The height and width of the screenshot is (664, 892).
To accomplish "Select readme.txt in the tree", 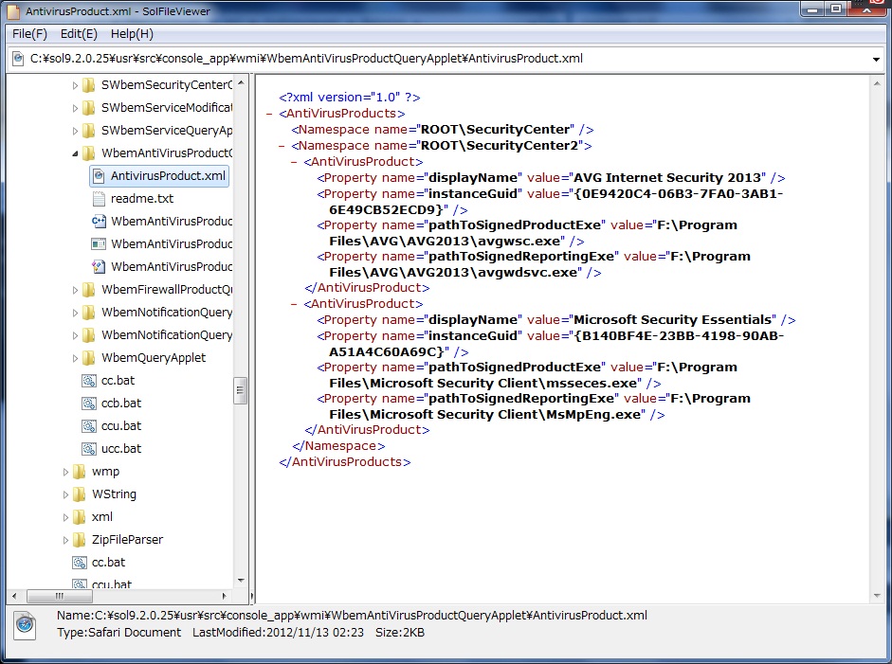I will pyautogui.click(x=142, y=198).
